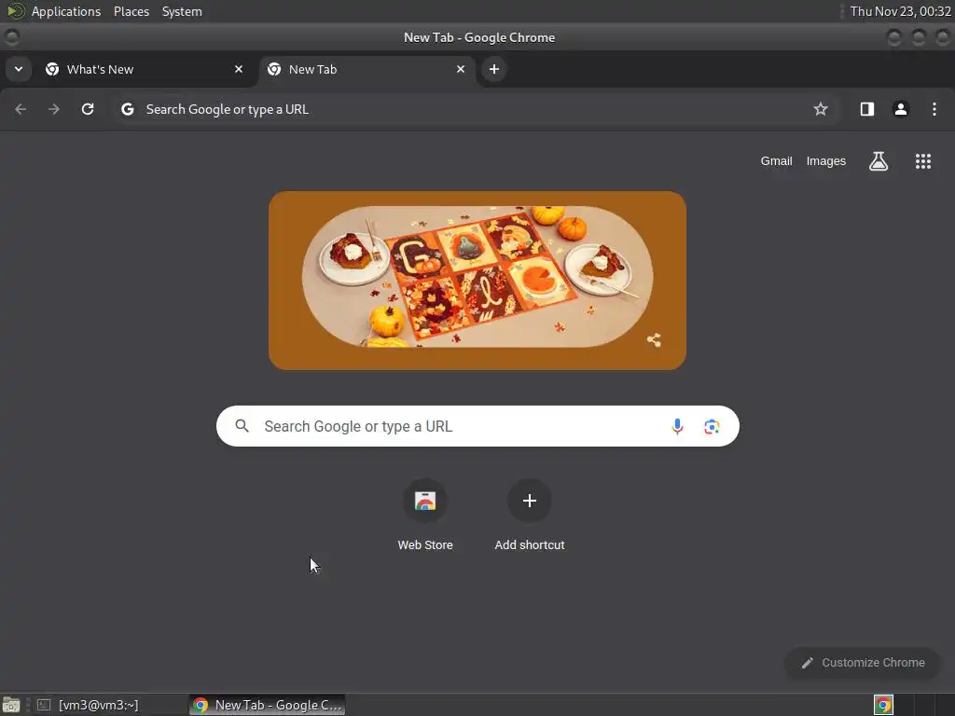Viewport: 955px width, 716px height.
Task: Open the Google apps grid
Action: (923, 161)
